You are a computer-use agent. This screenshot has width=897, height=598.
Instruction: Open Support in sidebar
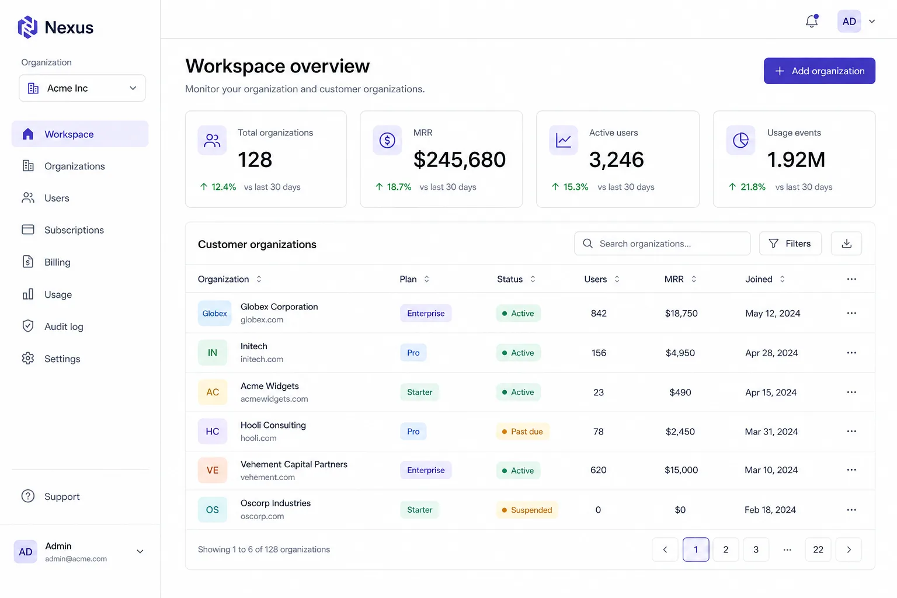tap(80, 496)
